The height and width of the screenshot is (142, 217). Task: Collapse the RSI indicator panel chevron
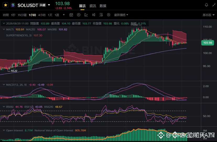click(4, 107)
